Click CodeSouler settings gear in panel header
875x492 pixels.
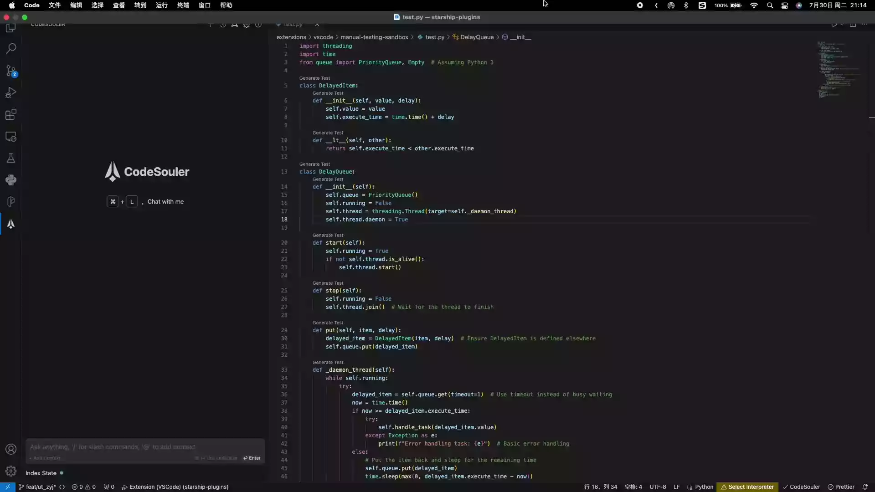tap(246, 25)
